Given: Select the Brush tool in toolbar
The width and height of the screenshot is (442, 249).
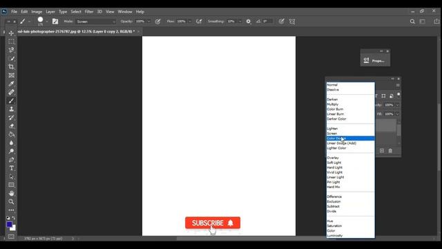Looking at the screenshot, I should [x=11, y=101].
